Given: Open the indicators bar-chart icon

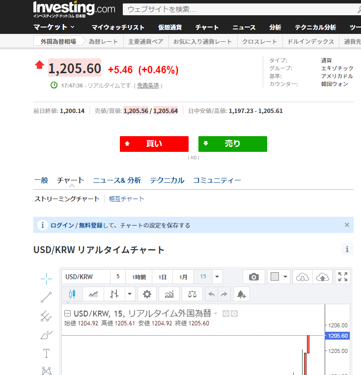Looking at the screenshot, I should 169,294.
